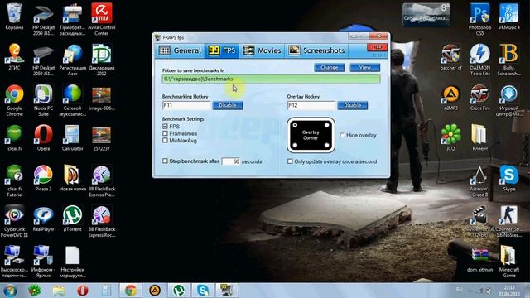Open 2GIS desktop icon
The width and height of the screenshot is (530, 298).
click(x=14, y=57)
